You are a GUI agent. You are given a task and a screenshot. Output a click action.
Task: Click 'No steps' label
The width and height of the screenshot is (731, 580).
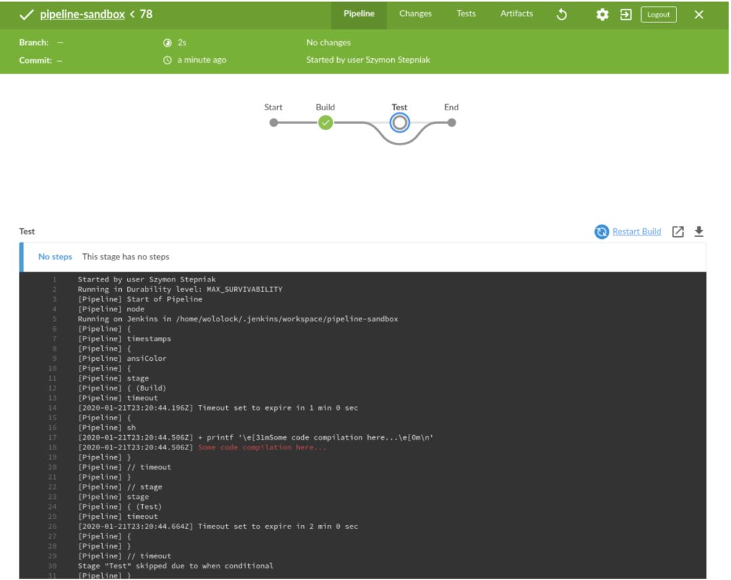55,257
